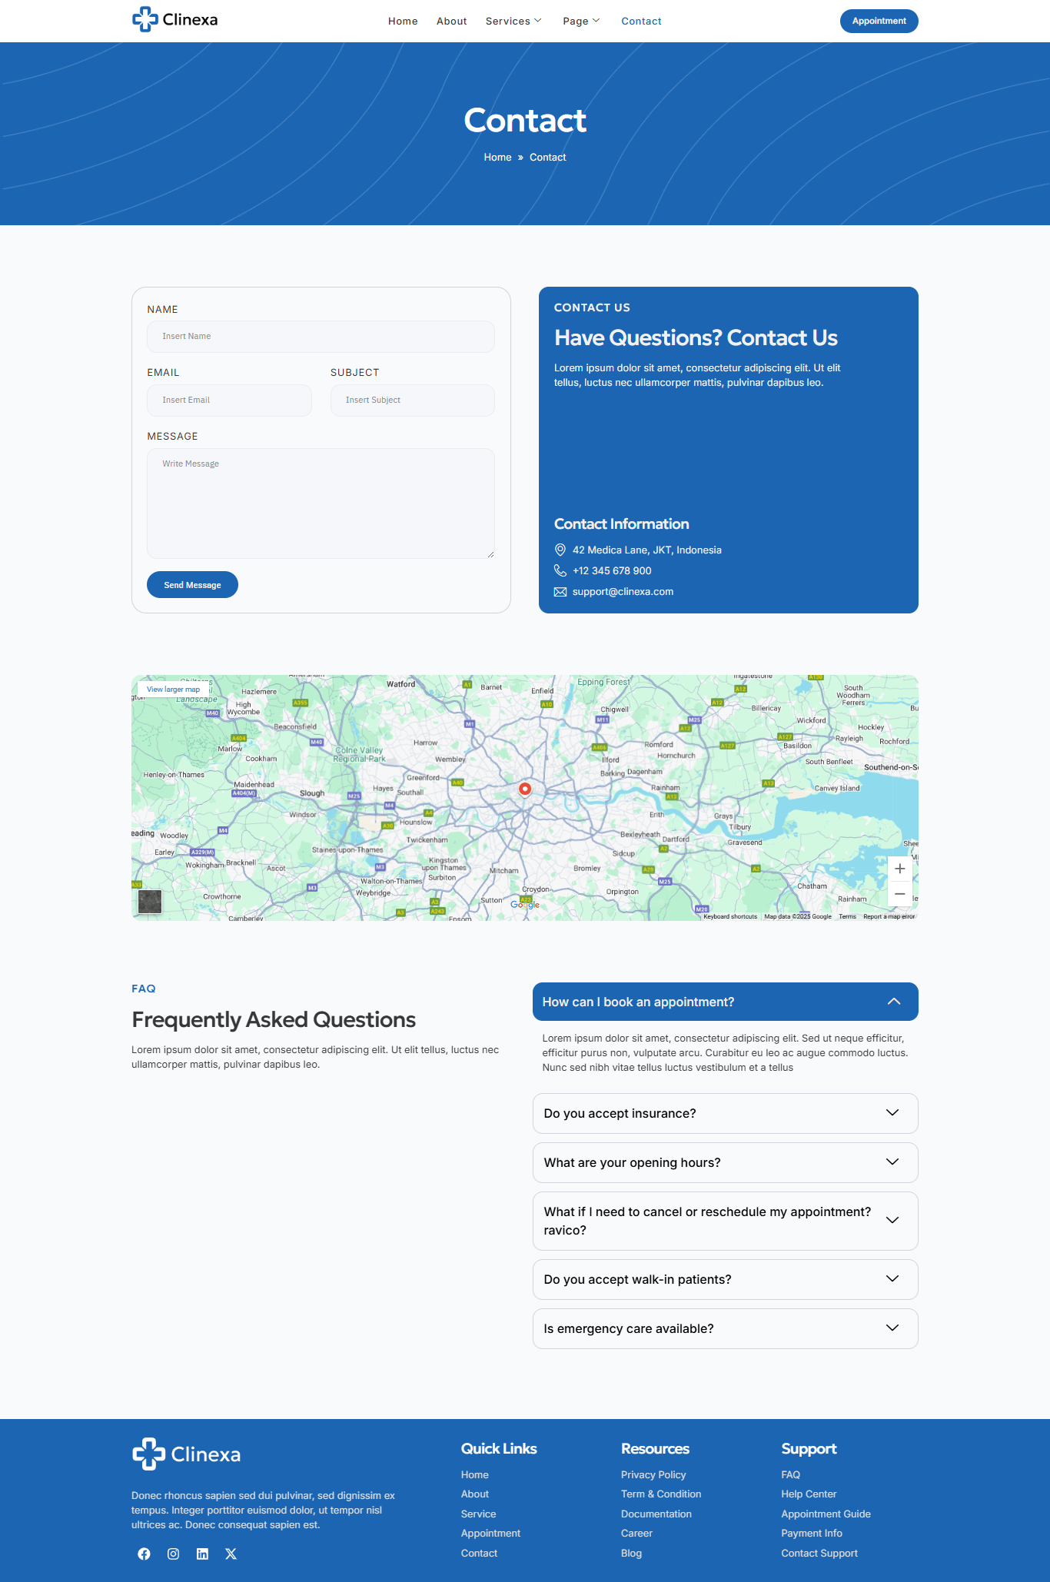
Task: Click the envelope icon beside support email
Action: 560,592
